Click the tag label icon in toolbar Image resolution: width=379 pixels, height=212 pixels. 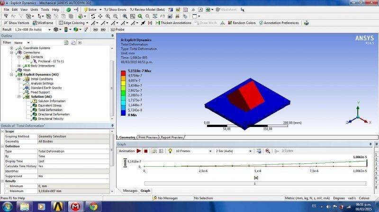pyautogui.click(x=185, y=16)
